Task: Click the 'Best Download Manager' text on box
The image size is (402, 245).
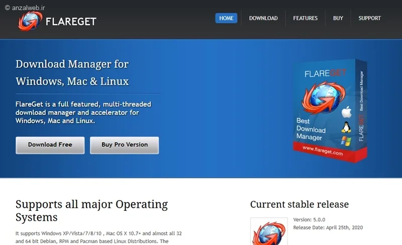Action: click(311, 129)
